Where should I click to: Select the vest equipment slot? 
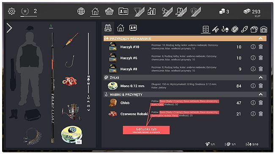[x=29, y=56]
